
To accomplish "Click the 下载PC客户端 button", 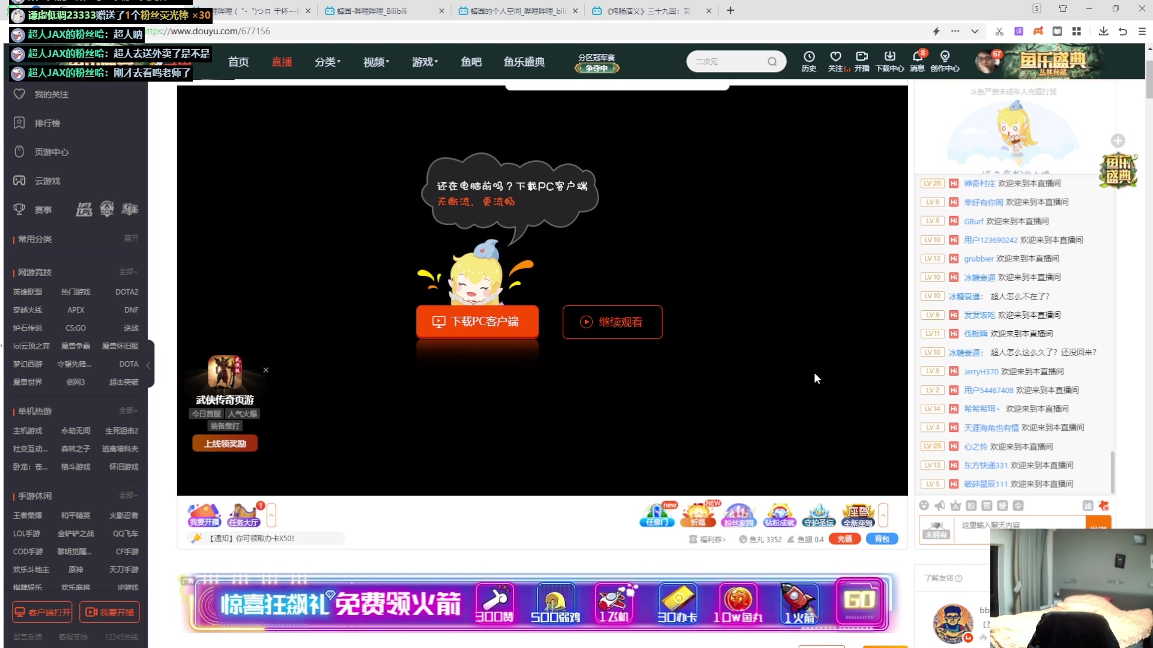I will pyautogui.click(x=477, y=322).
